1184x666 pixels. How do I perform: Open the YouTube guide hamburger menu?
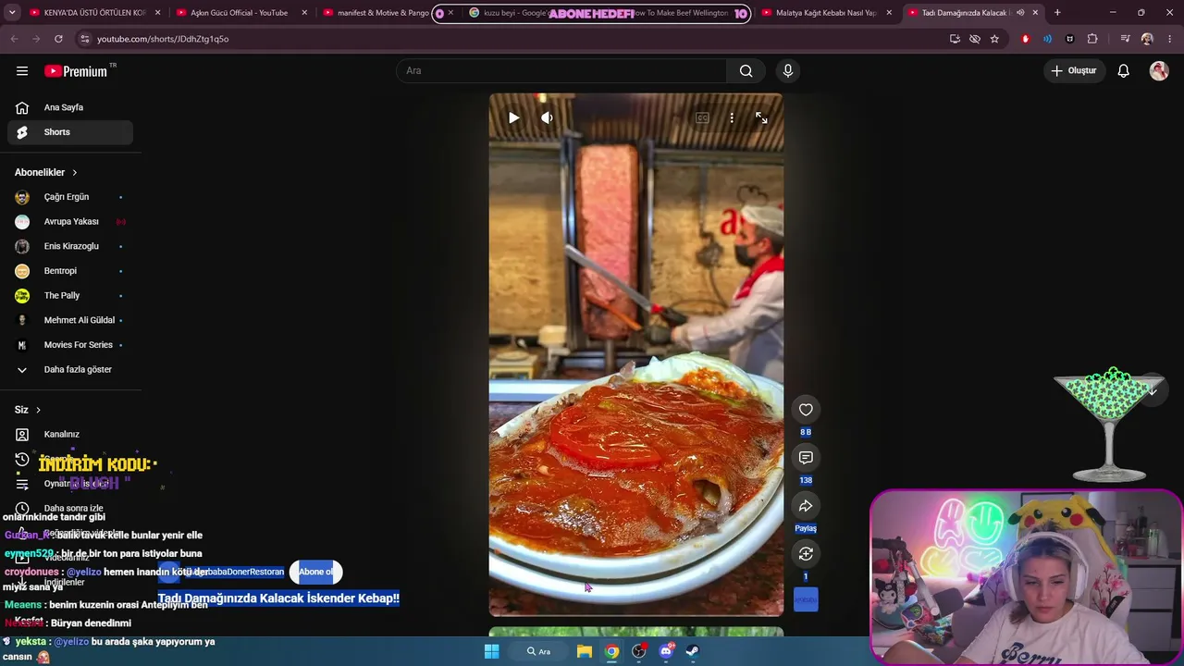pyautogui.click(x=22, y=71)
